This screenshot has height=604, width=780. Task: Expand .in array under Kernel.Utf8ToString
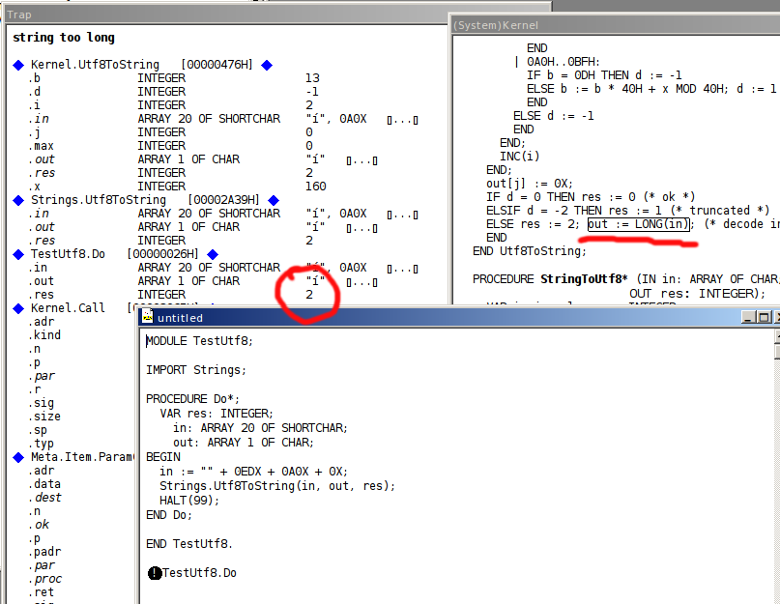402,119
